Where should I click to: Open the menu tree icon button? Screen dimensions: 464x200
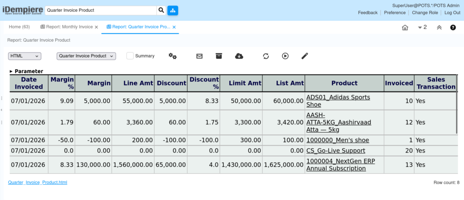click(173, 10)
